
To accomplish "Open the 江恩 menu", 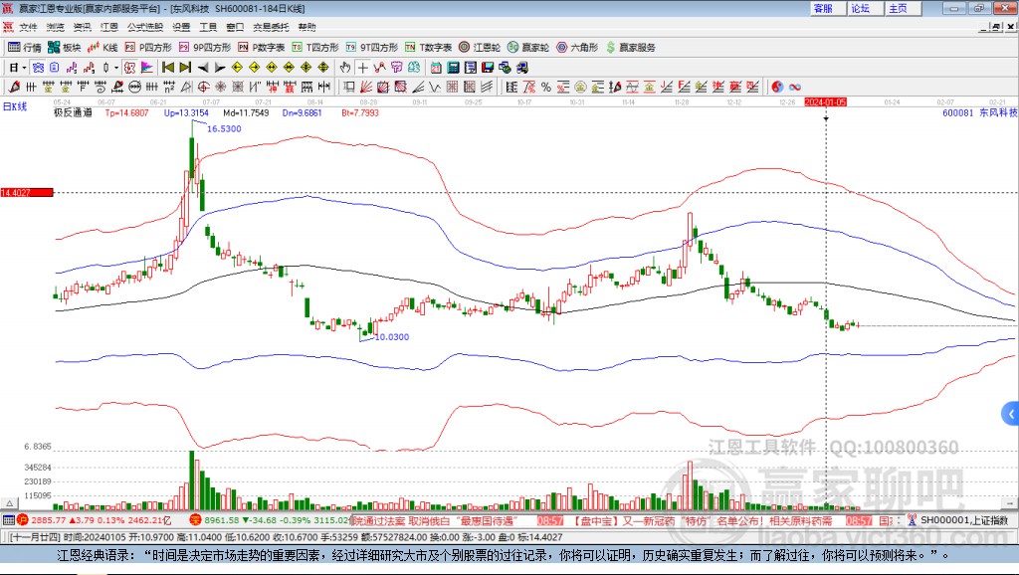I will (x=108, y=27).
